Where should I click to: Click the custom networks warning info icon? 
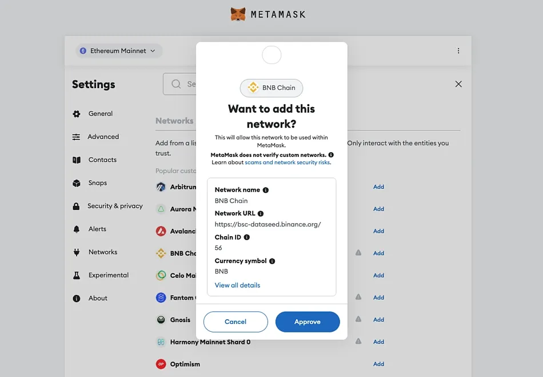(331, 155)
